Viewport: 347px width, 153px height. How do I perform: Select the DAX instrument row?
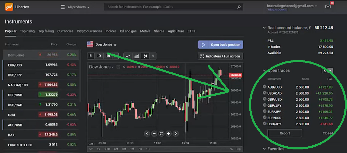click(x=41, y=135)
